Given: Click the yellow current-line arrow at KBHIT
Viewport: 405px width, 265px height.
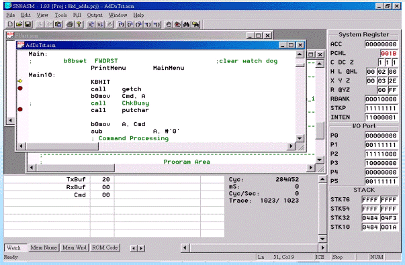Looking at the screenshot, I should coord(20,81).
